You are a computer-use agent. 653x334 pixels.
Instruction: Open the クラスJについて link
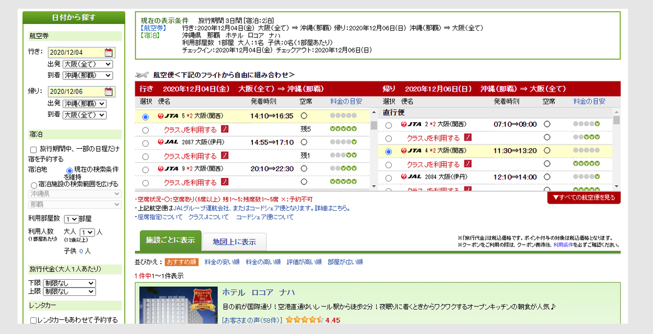[208, 217]
